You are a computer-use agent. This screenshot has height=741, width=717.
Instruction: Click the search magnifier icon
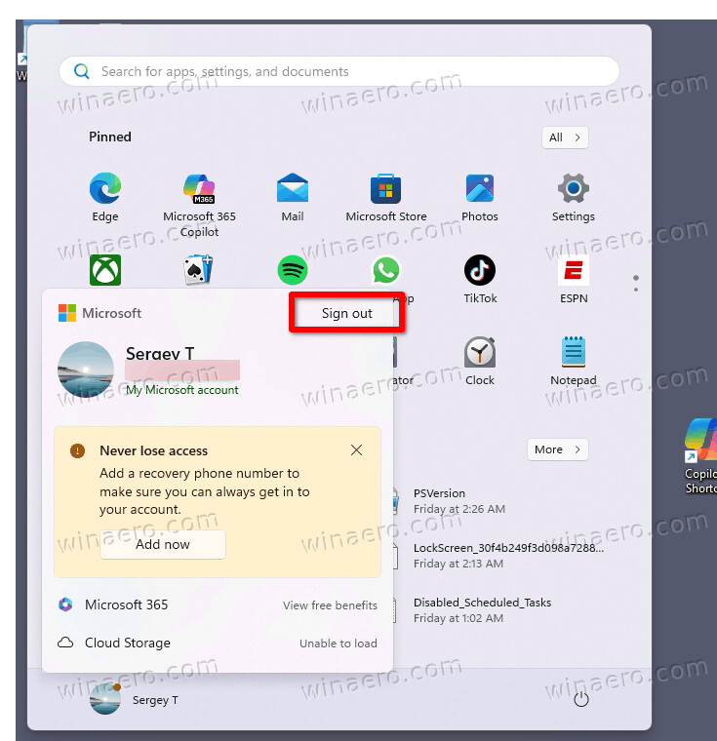[x=81, y=71]
